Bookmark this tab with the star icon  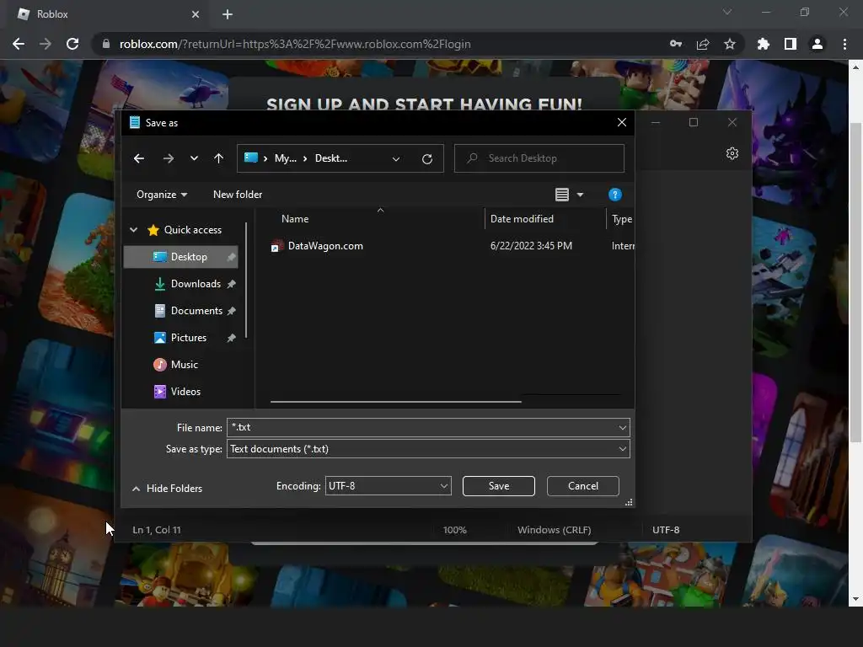729,44
